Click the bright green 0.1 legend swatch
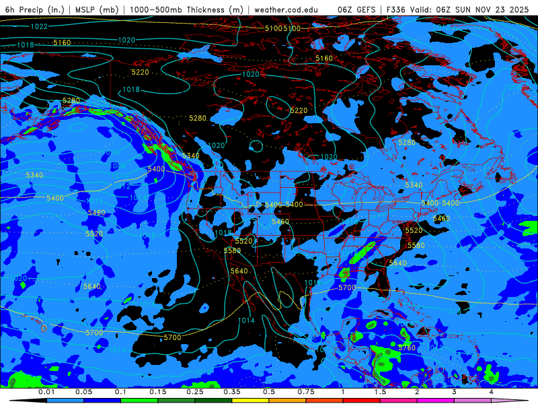538x404 pixels. click(139, 401)
